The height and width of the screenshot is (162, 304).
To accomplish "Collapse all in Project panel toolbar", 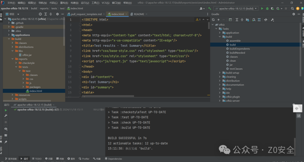I will [51, 14].
